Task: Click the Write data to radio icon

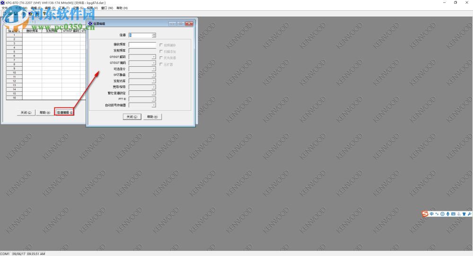Action: (x=37, y=14)
